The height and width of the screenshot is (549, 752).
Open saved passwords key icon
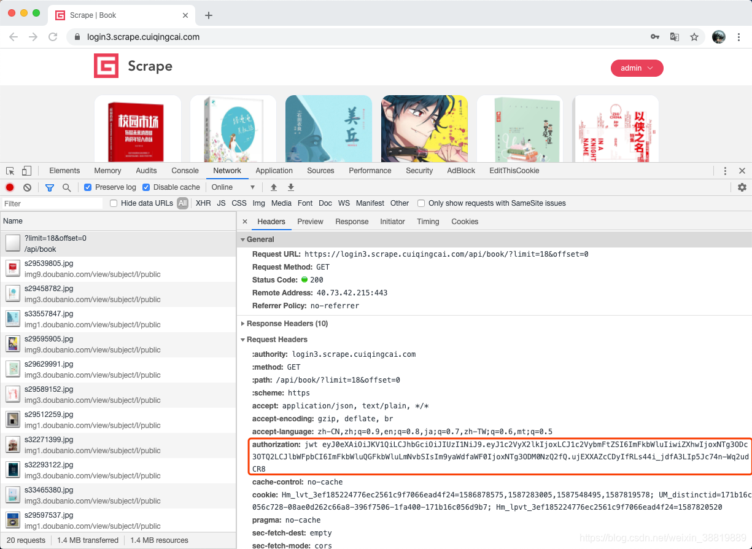(655, 37)
